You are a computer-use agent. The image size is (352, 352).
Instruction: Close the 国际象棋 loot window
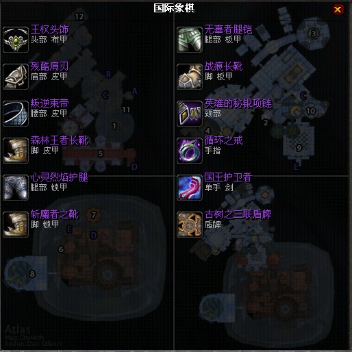pos(338,10)
